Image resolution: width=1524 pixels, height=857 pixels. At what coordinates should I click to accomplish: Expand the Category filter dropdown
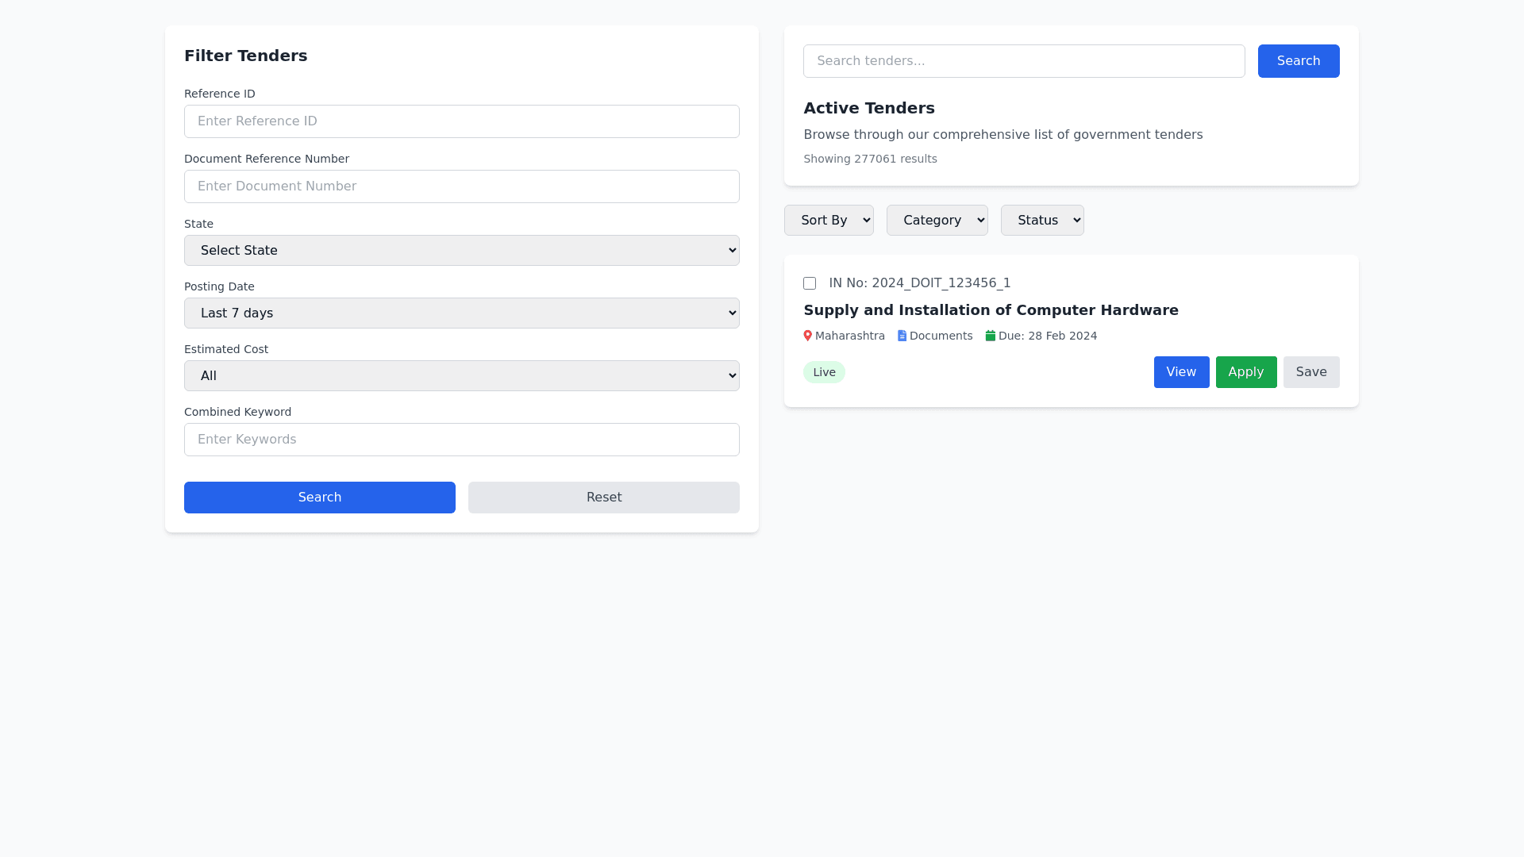[937, 220]
